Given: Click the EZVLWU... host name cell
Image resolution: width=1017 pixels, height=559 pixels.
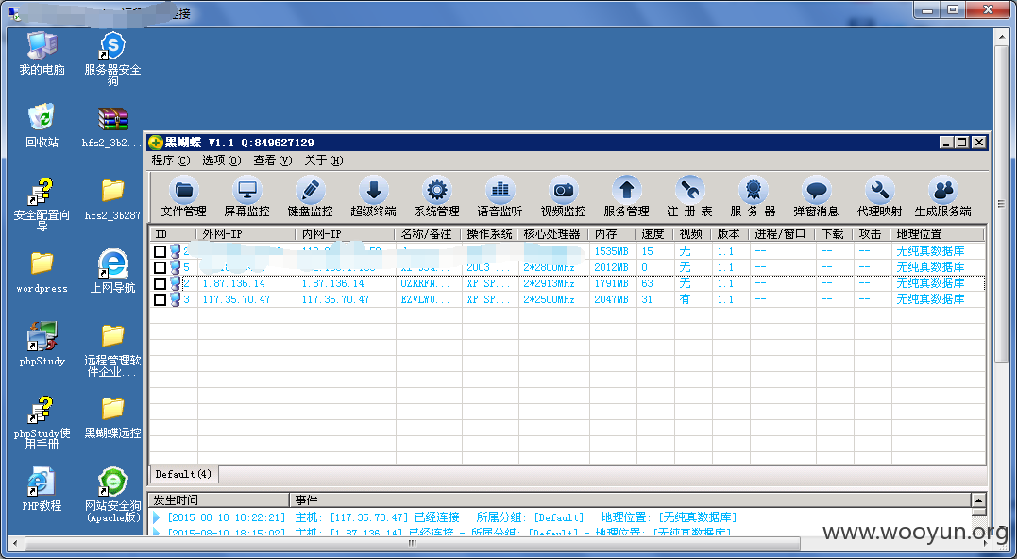Looking at the screenshot, I should [426, 299].
